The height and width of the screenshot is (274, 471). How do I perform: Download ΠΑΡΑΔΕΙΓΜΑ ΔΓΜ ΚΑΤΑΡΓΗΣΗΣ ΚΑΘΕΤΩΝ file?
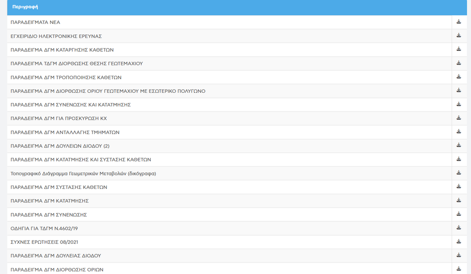coord(459,49)
